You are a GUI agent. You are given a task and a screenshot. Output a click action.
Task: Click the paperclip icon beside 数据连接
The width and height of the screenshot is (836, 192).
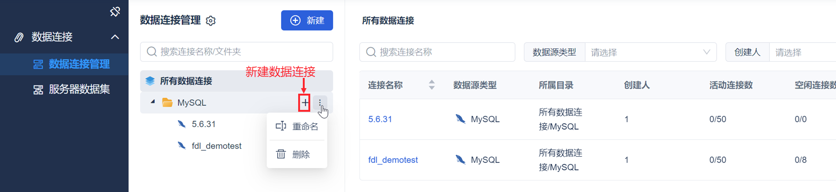[x=19, y=37]
